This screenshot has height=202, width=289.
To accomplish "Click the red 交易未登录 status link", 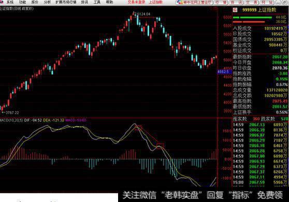I will [136, 2].
